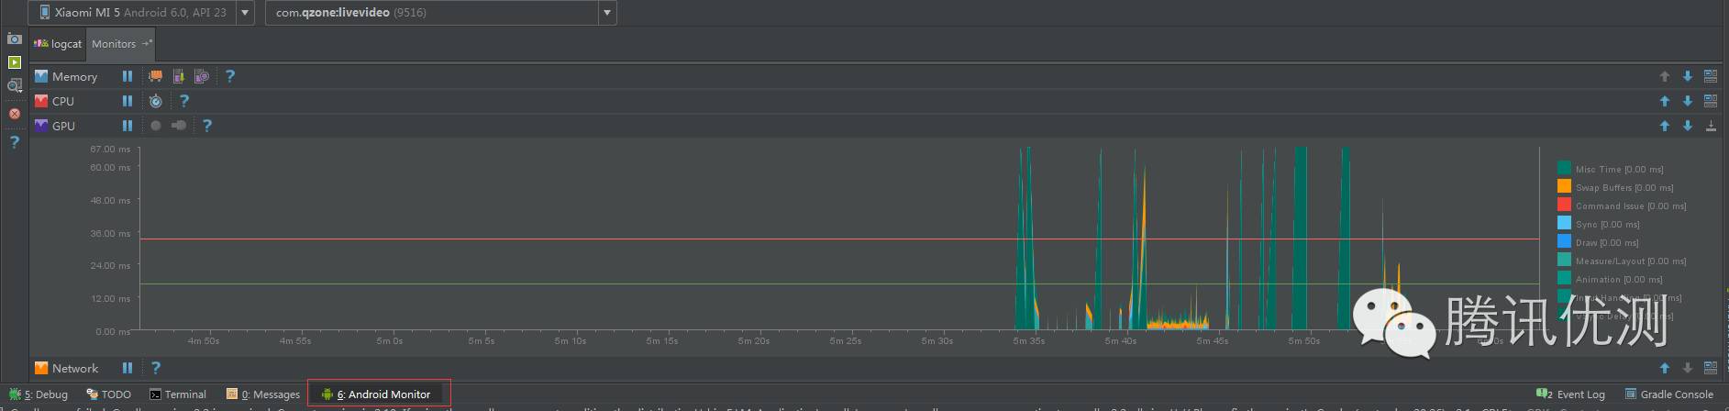The height and width of the screenshot is (411, 1729).
Task: Click the Monitors tab pin arrow
Action: coord(147,43)
